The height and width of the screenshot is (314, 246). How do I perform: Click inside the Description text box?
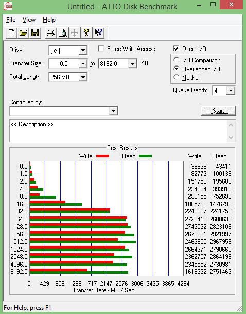(118, 131)
